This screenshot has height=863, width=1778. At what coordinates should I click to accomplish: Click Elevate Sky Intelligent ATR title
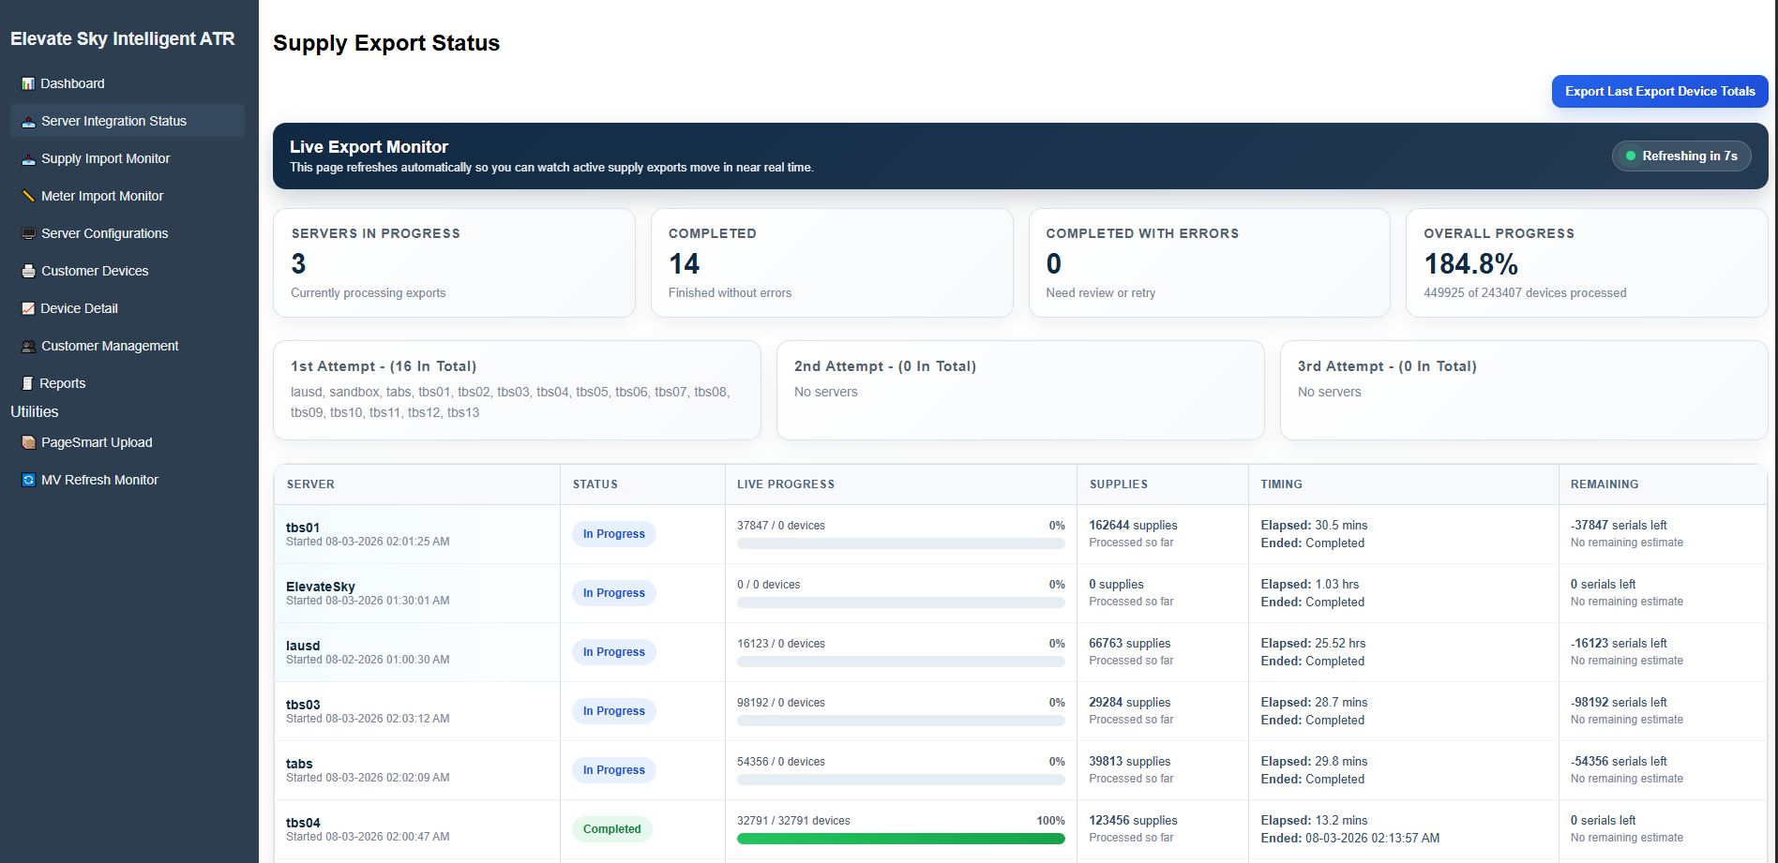[x=123, y=38]
